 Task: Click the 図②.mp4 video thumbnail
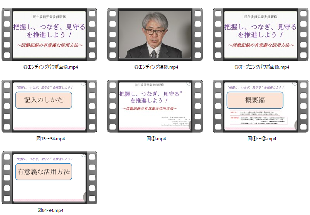[x=155, y=106]
